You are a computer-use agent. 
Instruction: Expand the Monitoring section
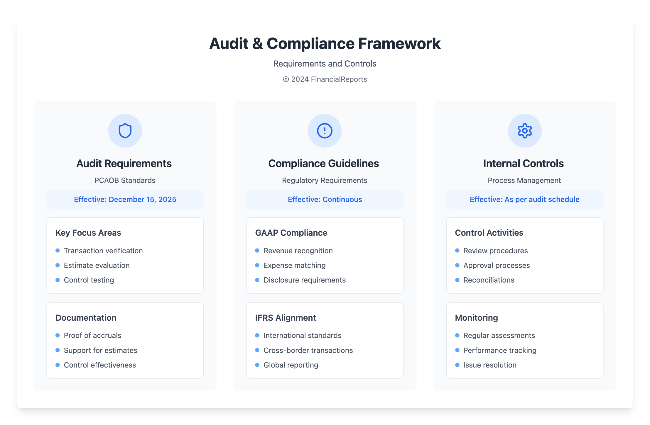[476, 317]
